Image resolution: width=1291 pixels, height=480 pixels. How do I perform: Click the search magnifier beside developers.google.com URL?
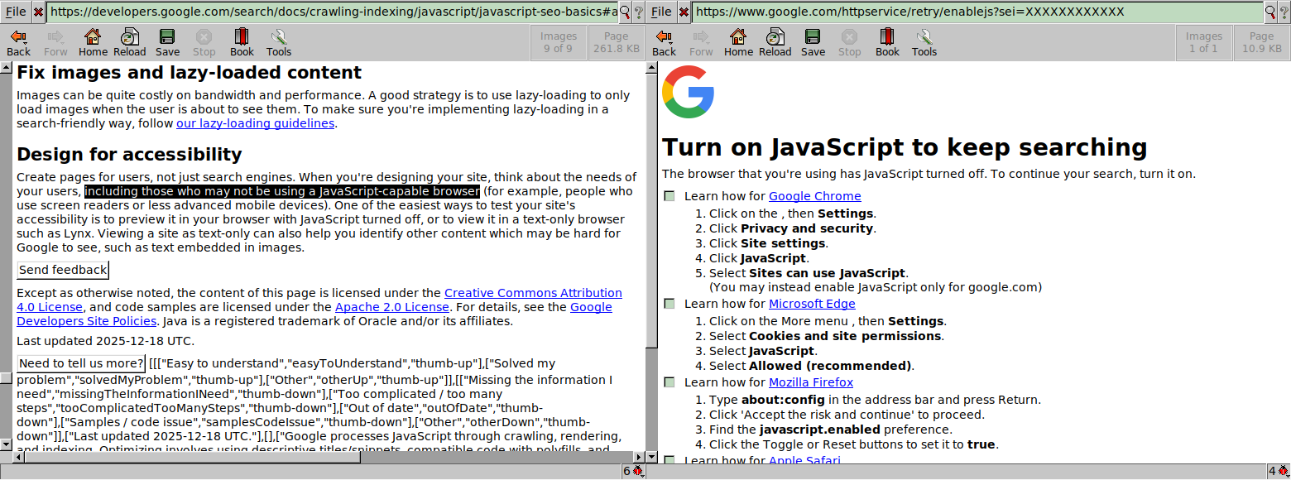(x=625, y=12)
